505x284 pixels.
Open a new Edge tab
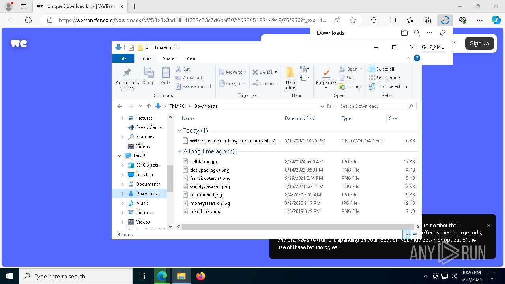point(135,6)
